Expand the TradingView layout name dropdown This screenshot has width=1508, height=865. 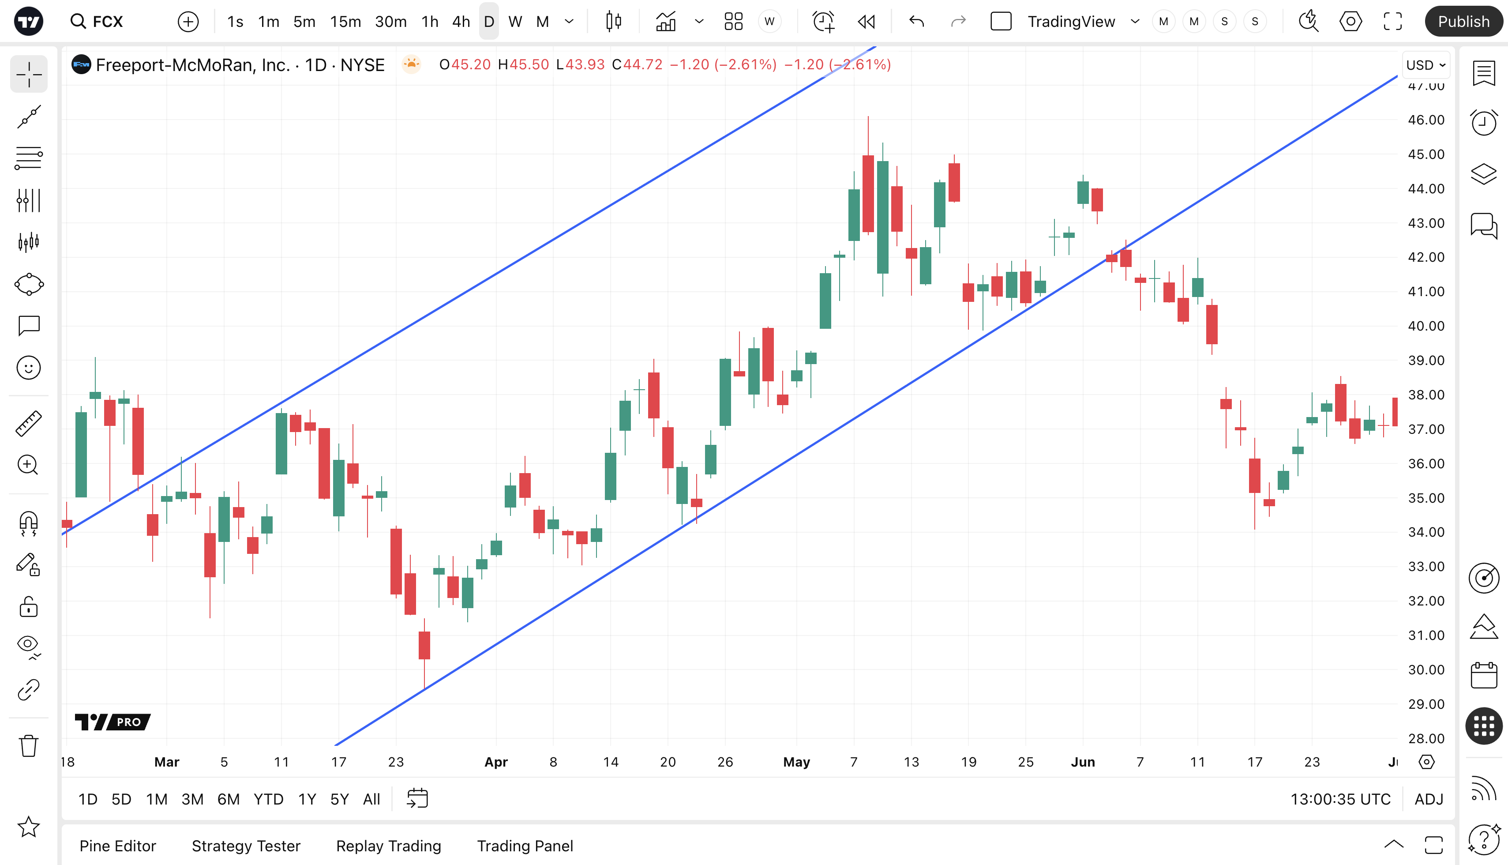click(x=1135, y=22)
